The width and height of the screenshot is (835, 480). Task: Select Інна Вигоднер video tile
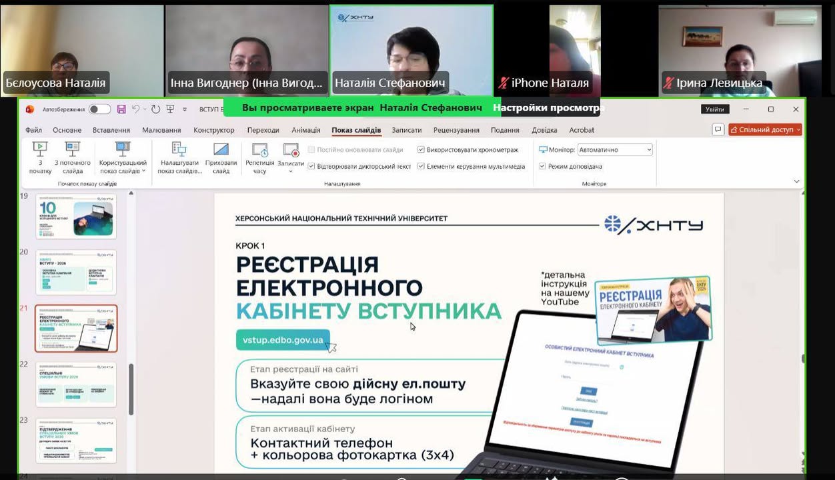(247, 51)
